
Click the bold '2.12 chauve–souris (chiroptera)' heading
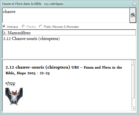coord(38,67)
